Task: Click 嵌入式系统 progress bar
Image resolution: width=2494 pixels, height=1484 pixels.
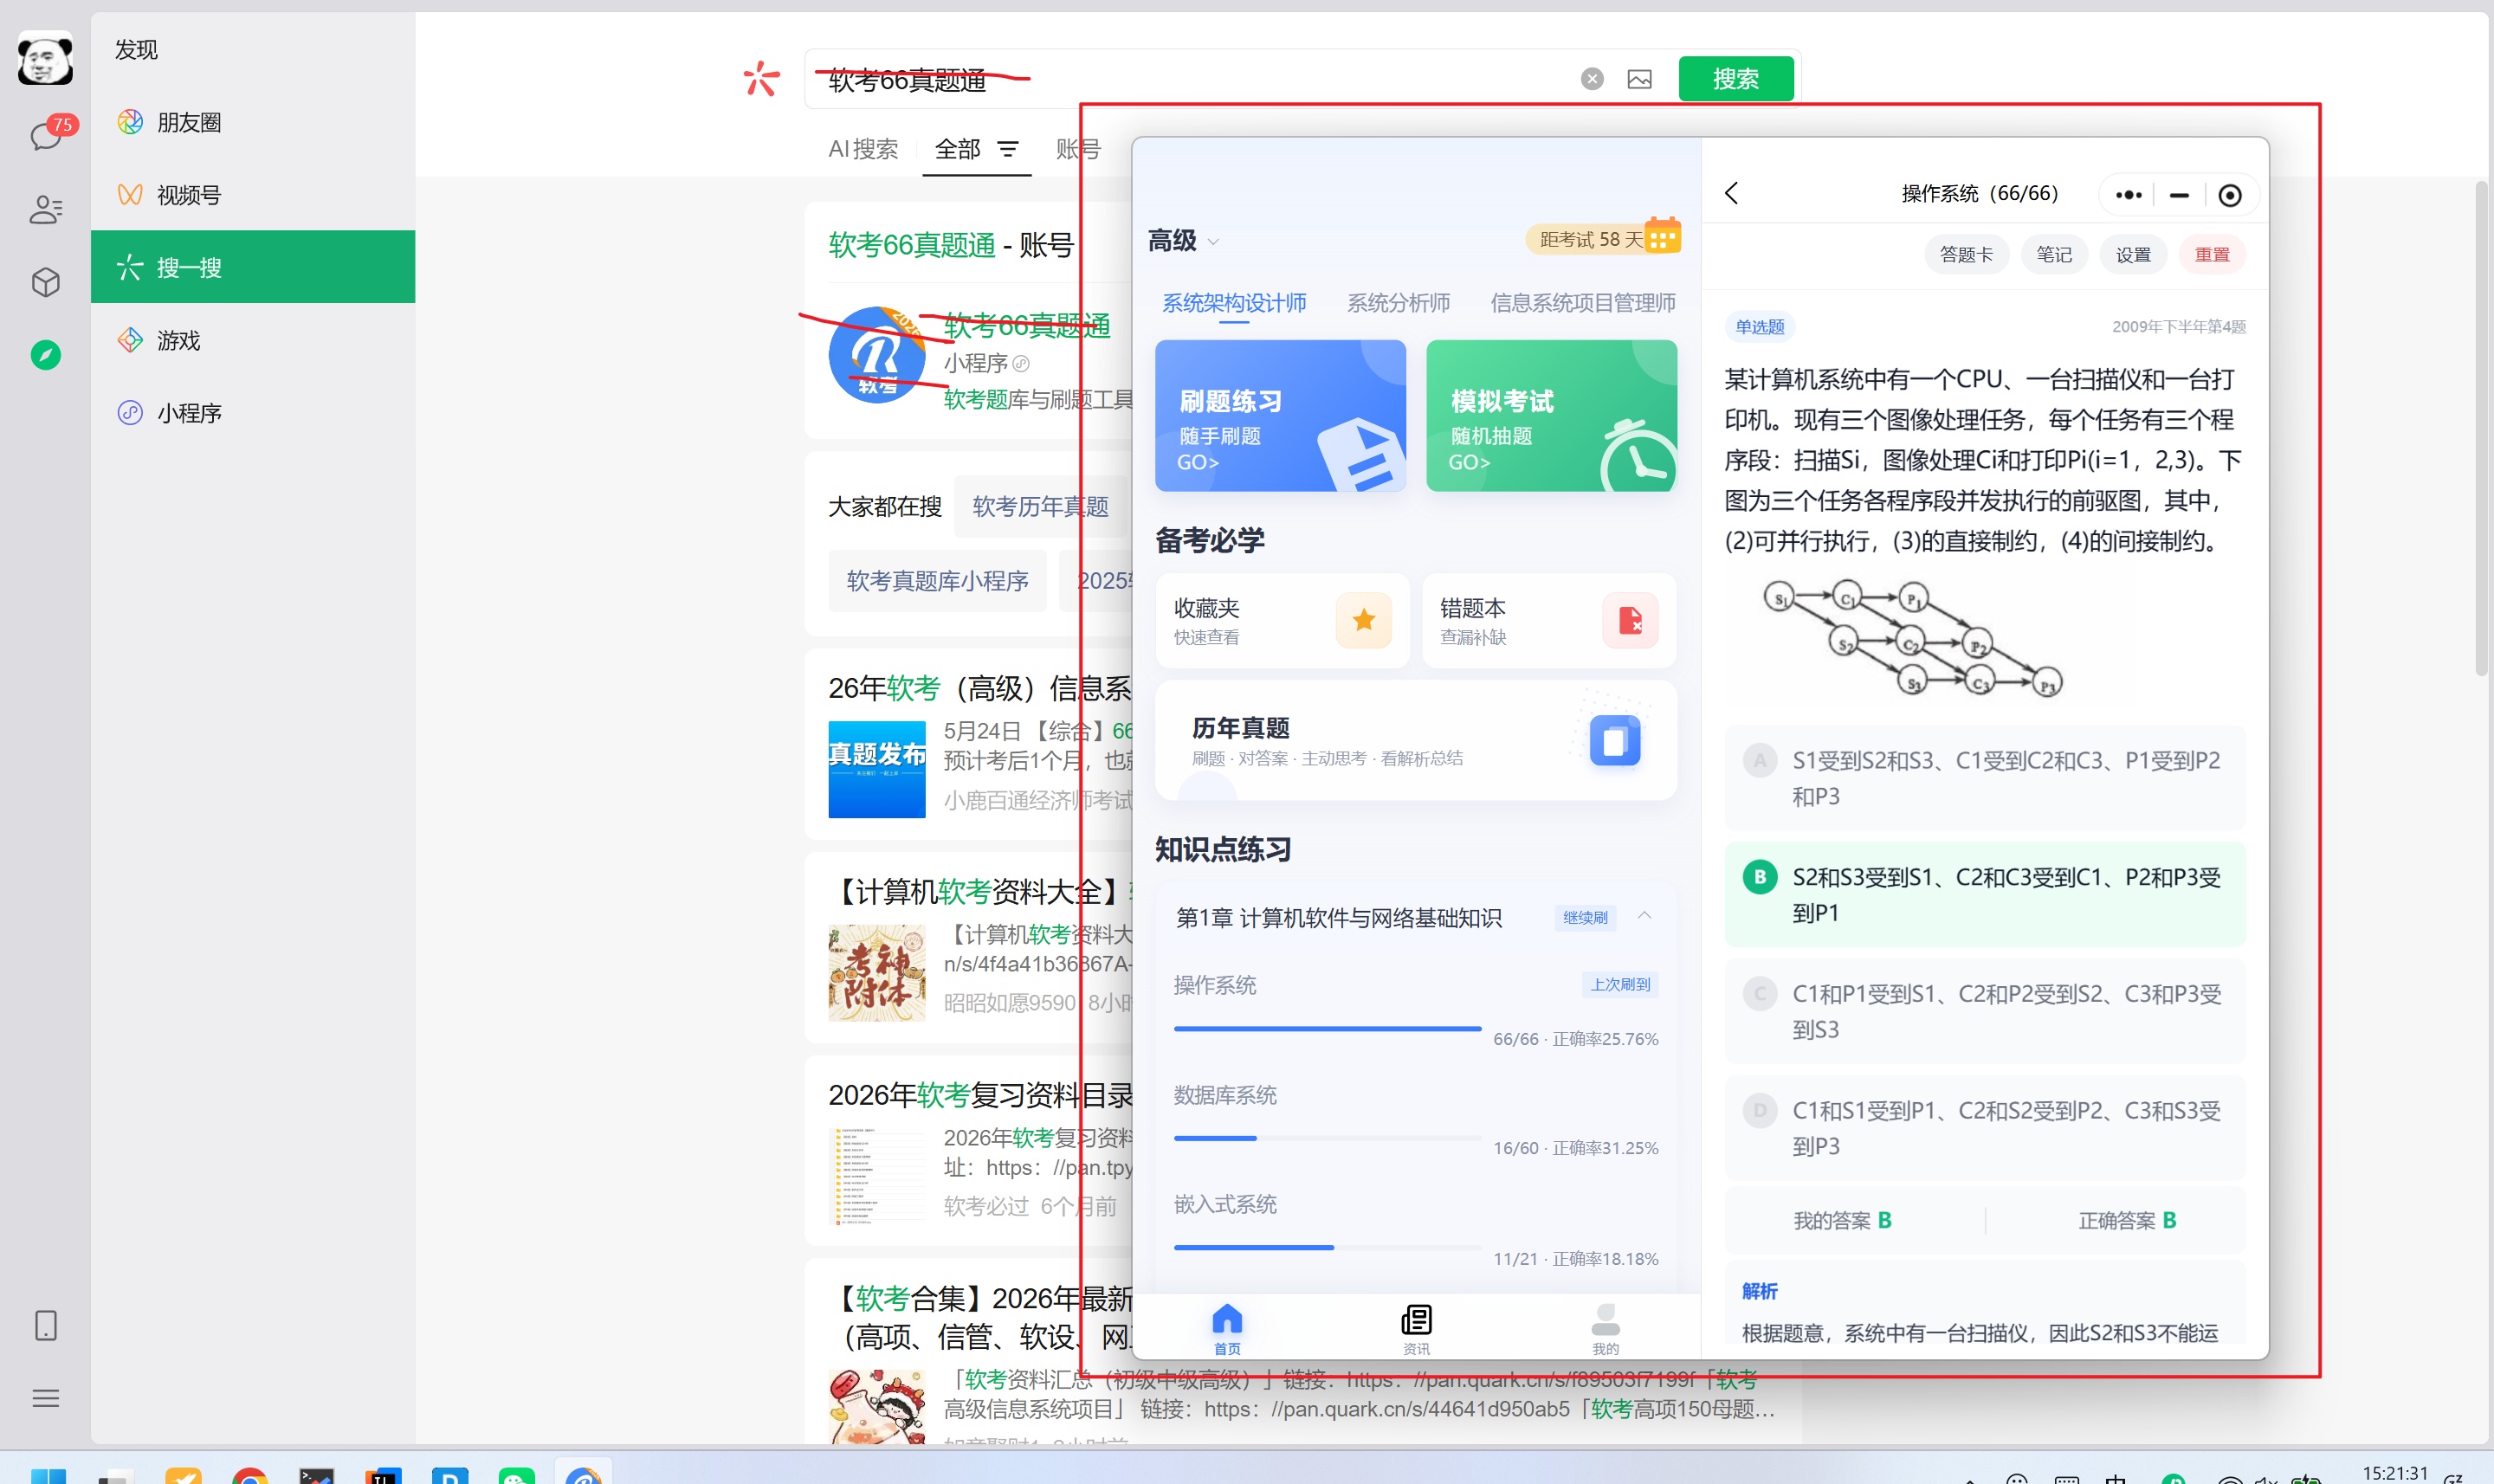Action: coord(1327,1247)
